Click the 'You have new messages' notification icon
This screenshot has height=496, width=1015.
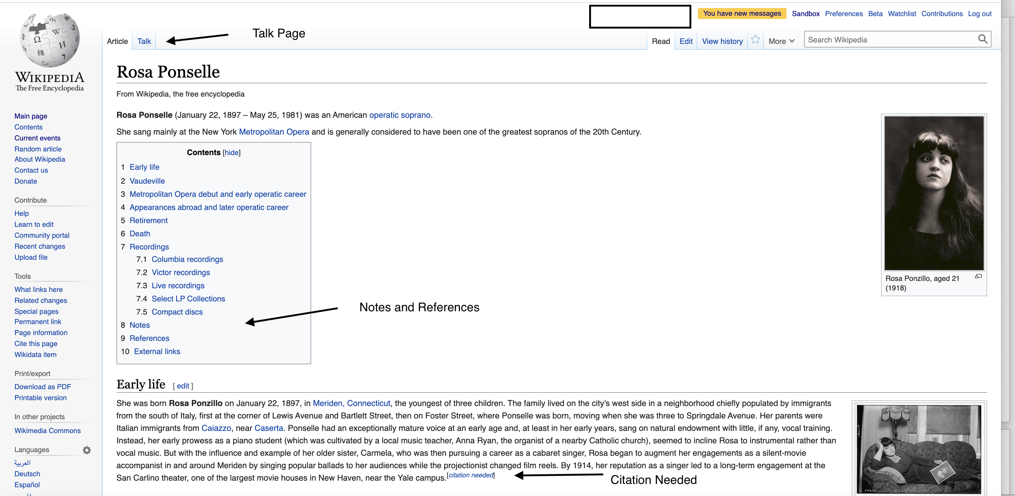(741, 13)
